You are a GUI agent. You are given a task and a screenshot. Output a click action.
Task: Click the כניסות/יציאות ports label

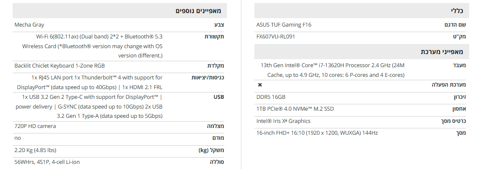tap(208, 77)
